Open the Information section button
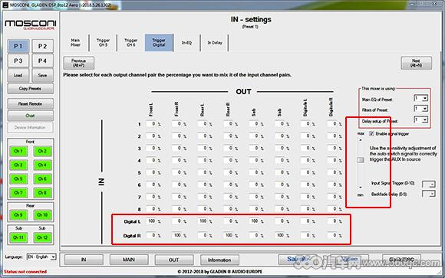This screenshot has height=278, width=445. [219, 260]
